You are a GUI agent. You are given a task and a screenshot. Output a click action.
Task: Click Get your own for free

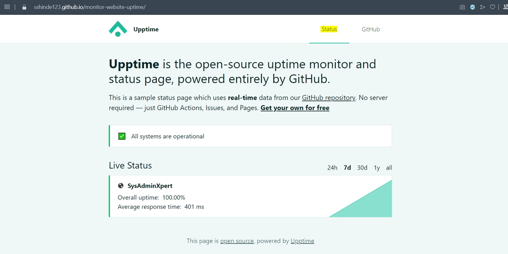pos(294,108)
